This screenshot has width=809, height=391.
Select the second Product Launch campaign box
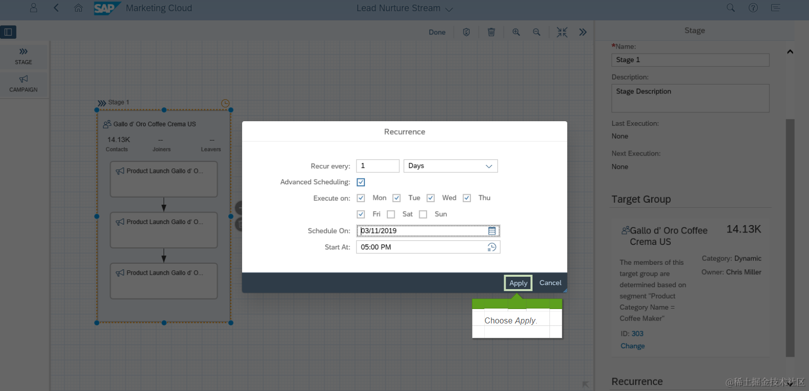point(164,230)
